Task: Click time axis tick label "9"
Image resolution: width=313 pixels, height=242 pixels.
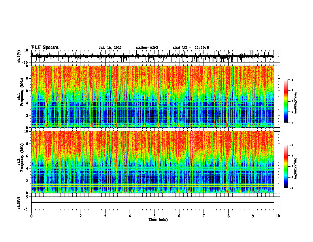Action: (x=253, y=216)
